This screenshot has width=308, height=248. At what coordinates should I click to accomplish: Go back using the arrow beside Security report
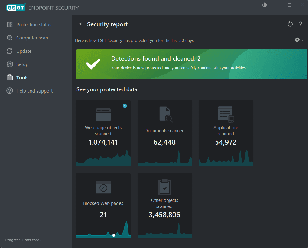point(80,24)
